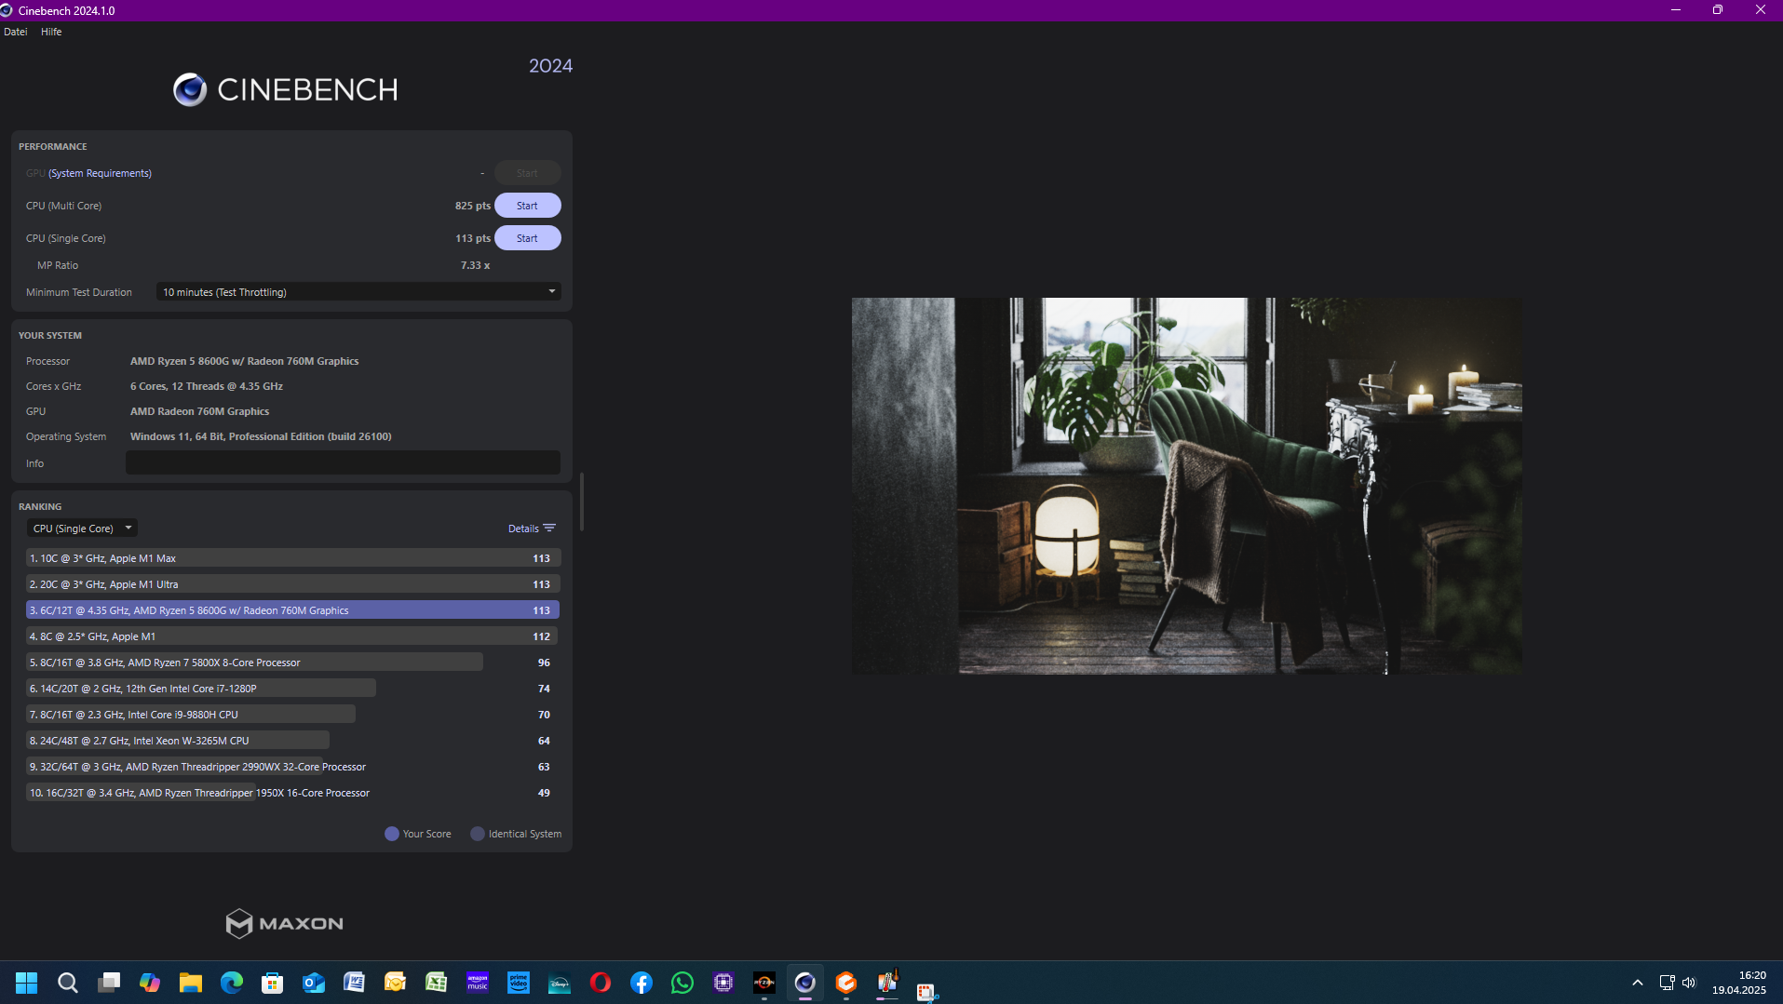Screen dimensions: 1783x1004
Task: Open the Datei menu
Action: pyautogui.click(x=15, y=32)
